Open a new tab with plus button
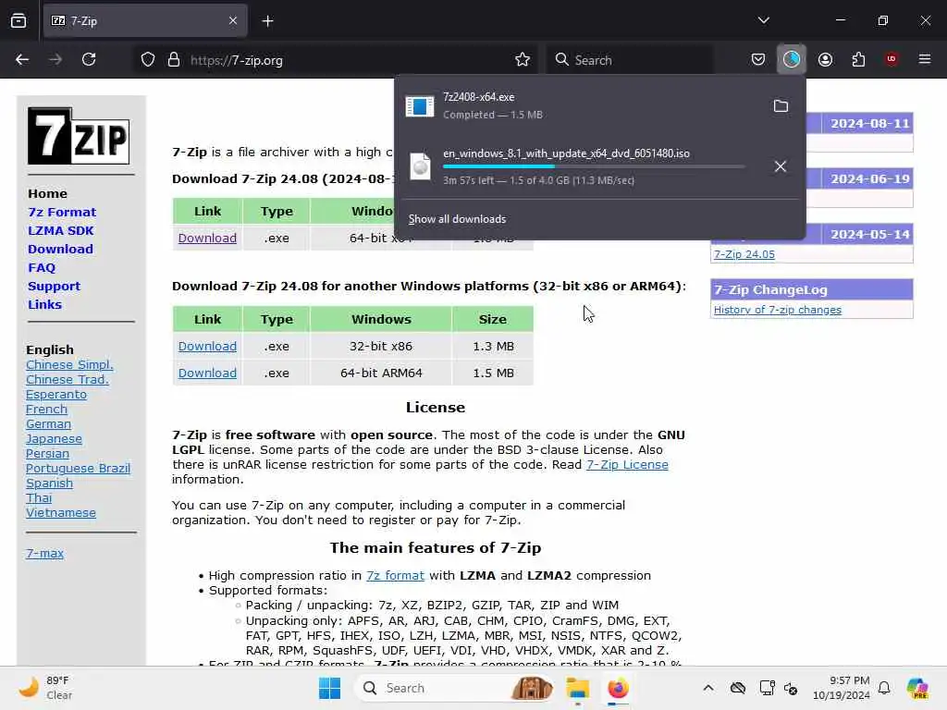Screen dimensions: 947x710 (267, 21)
